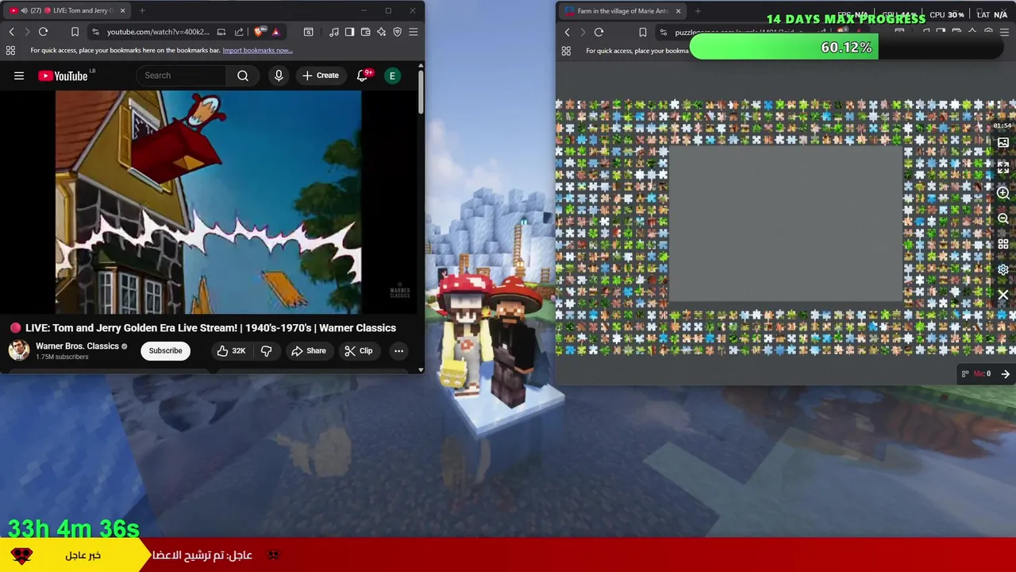Open more actions three-dot menu under video
Image resolution: width=1016 pixels, height=572 pixels.
(399, 350)
